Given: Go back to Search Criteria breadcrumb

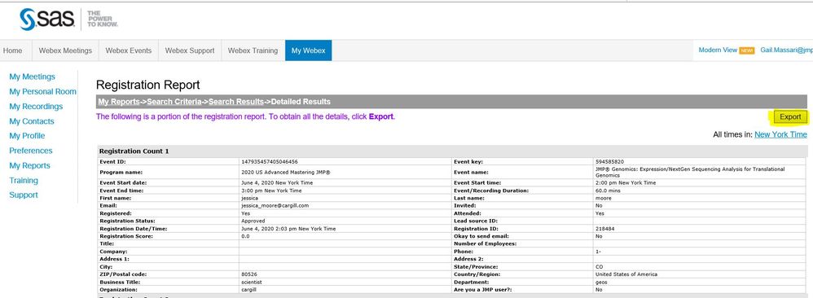Looking at the screenshot, I should coord(174,102).
